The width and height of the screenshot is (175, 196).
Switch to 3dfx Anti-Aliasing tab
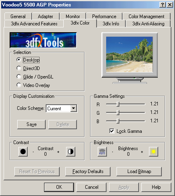[x=148, y=24]
